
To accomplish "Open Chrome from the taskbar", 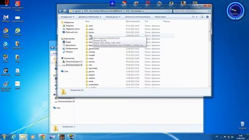I will (x=42, y=137).
